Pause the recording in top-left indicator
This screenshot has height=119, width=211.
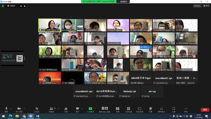[x=21, y=6]
